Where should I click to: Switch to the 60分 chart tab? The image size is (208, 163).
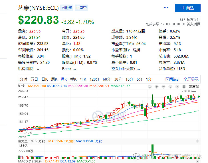pyautogui.click(x=107, y=79)
